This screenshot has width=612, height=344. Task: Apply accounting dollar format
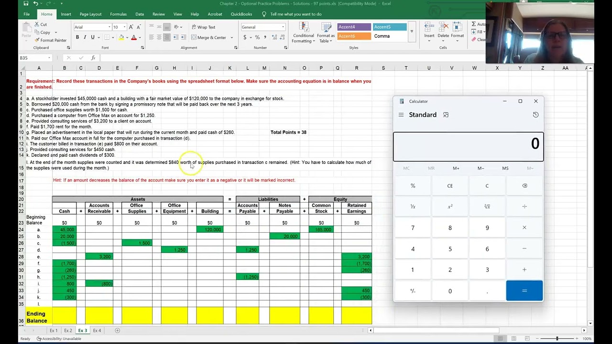pyautogui.click(x=245, y=37)
